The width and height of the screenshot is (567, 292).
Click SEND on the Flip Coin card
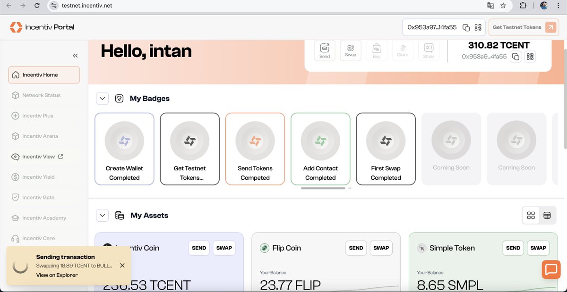356,248
